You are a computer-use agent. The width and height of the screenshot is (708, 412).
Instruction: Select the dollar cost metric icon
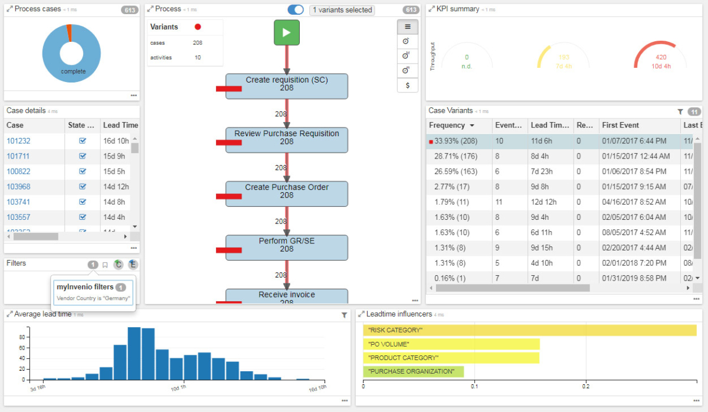(407, 85)
